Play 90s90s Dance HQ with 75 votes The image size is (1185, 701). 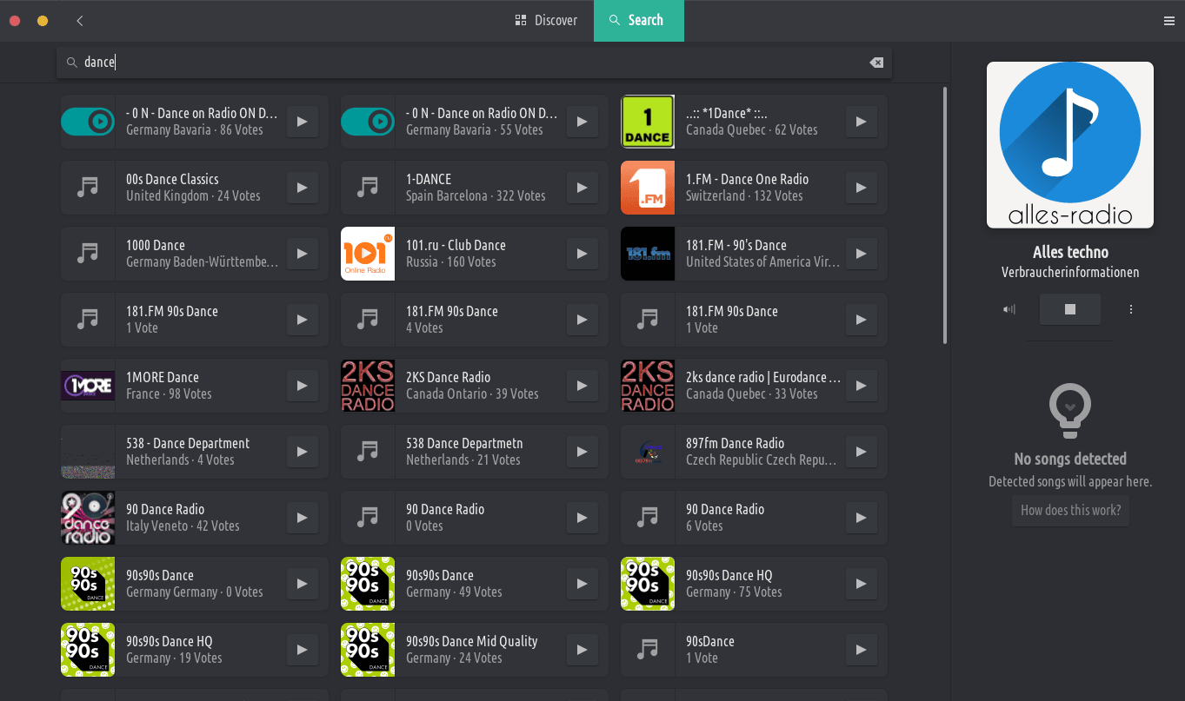pos(862,584)
